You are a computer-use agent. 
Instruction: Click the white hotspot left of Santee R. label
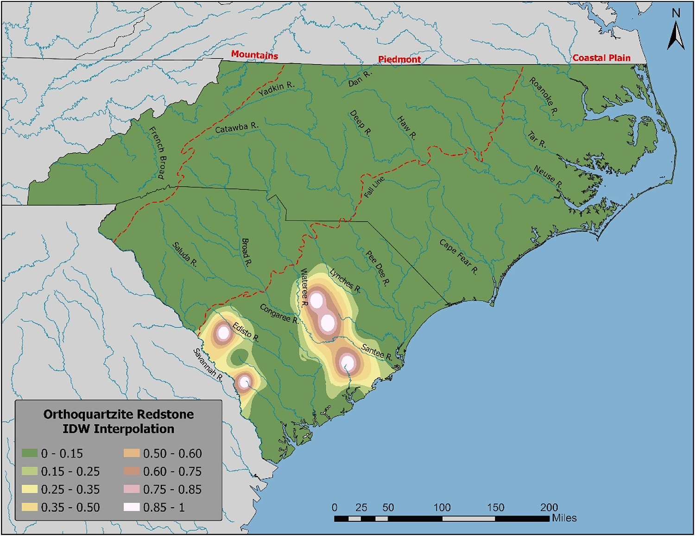pos(347,363)
